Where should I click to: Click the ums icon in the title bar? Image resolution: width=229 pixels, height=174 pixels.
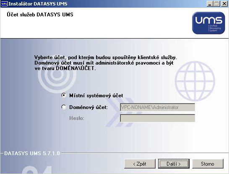pos(4,4)
